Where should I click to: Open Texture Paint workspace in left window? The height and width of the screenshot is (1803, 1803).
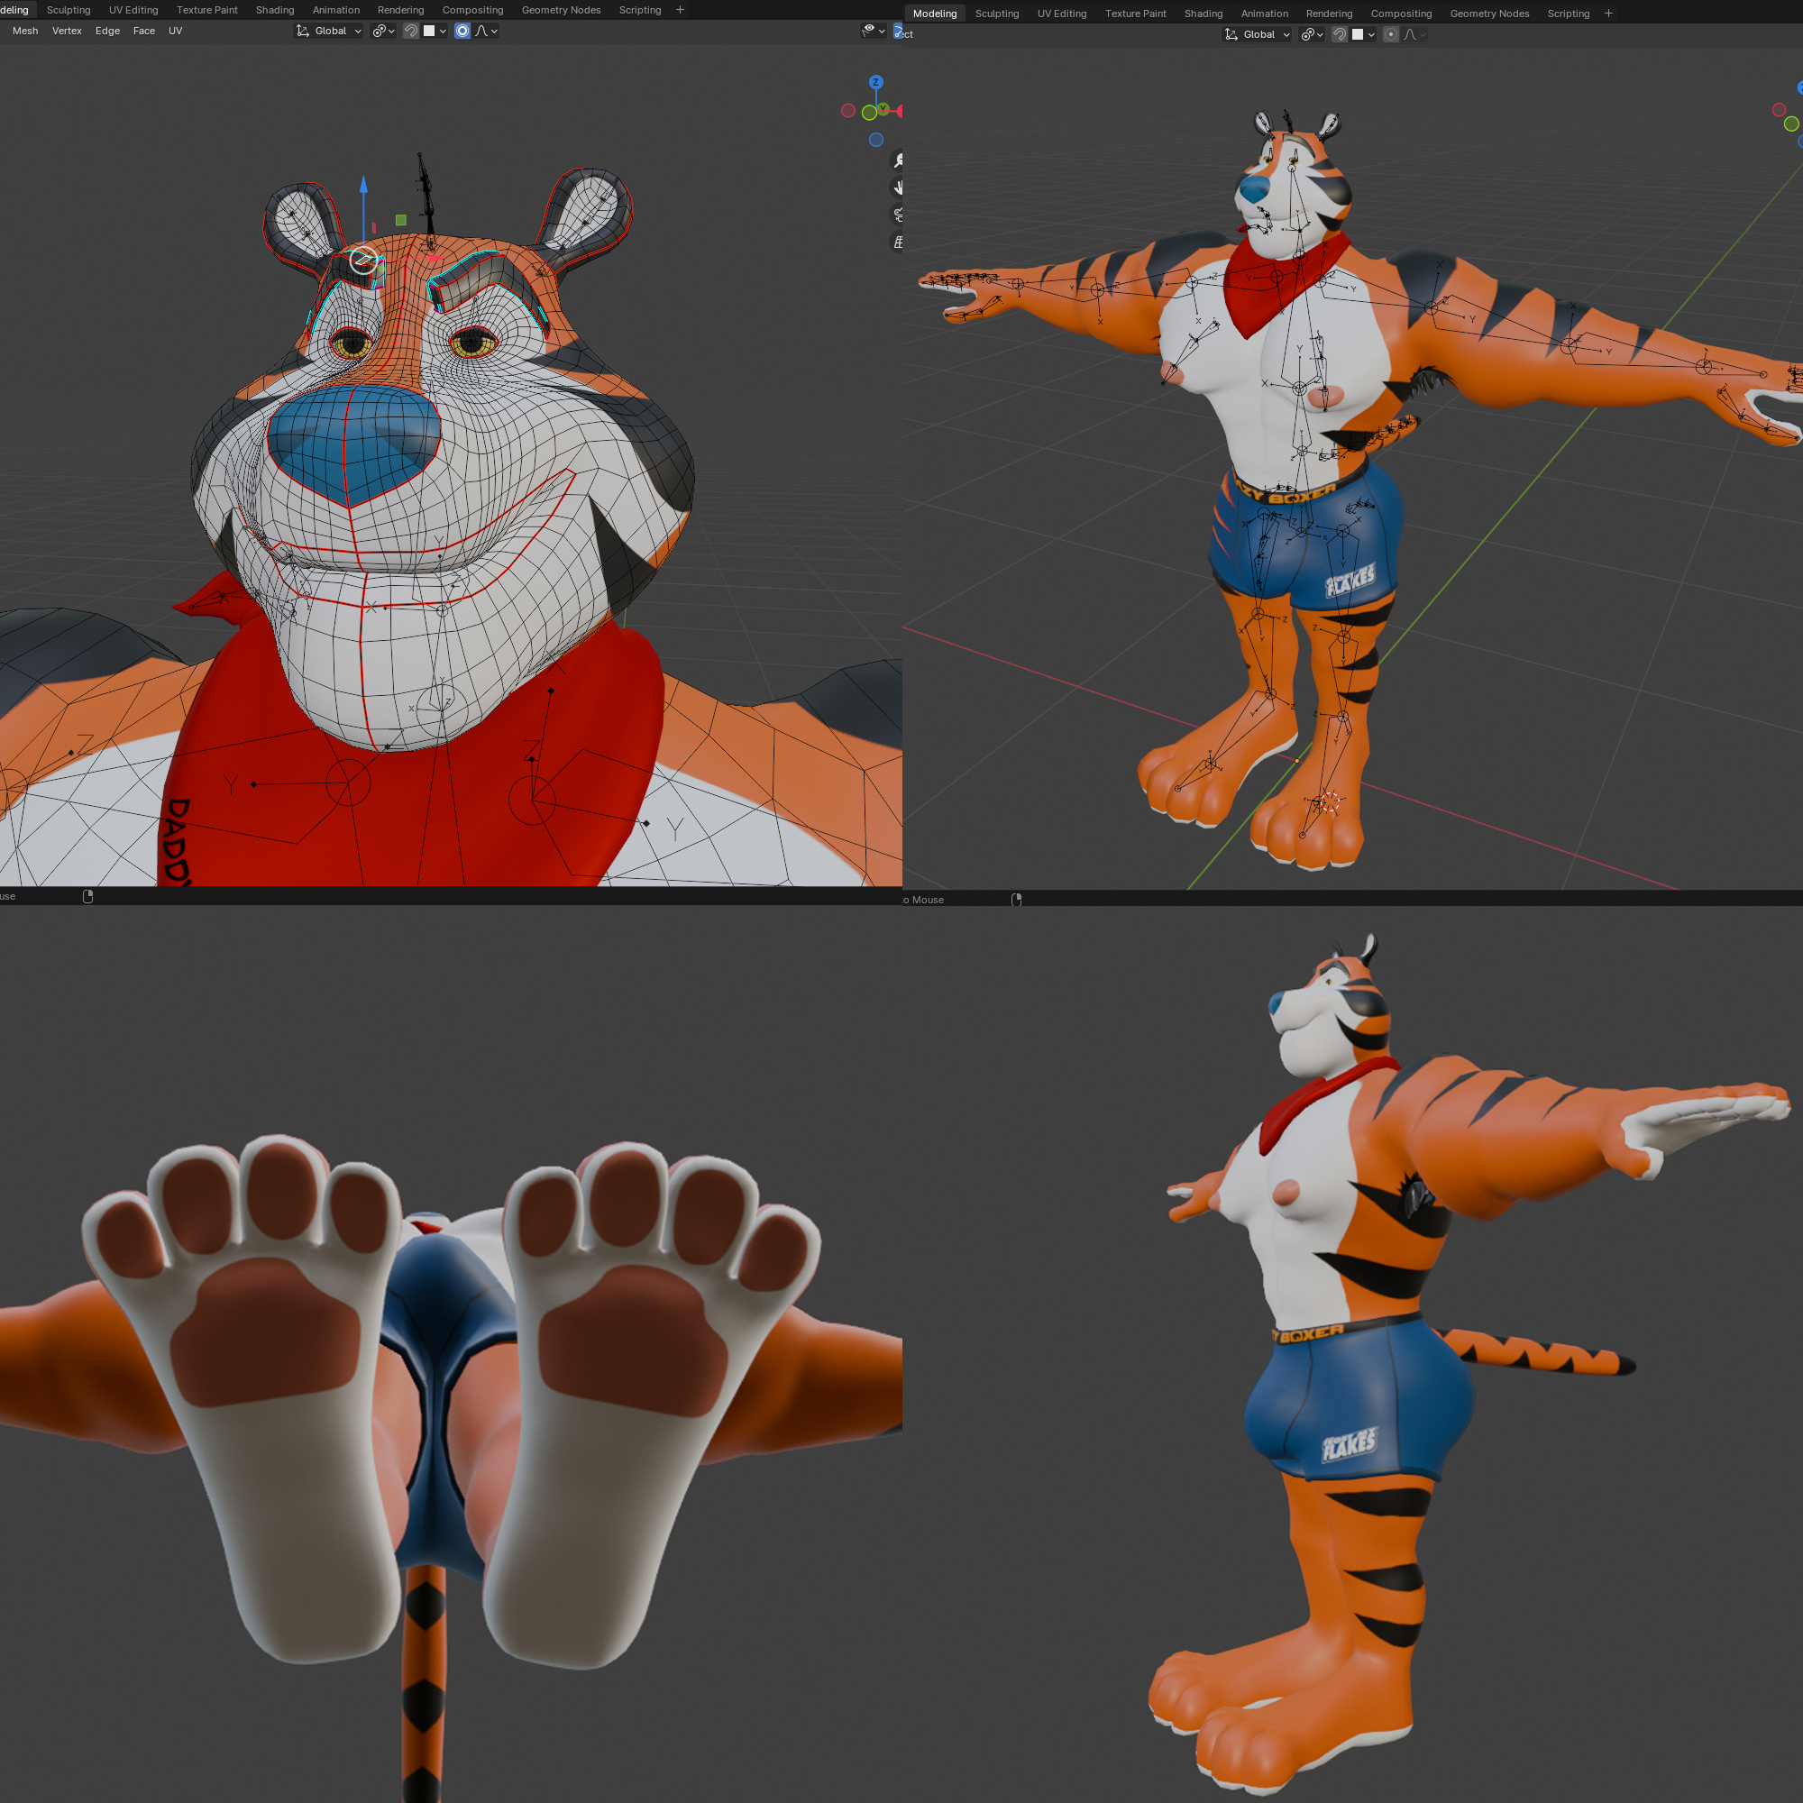coord(207,10)
